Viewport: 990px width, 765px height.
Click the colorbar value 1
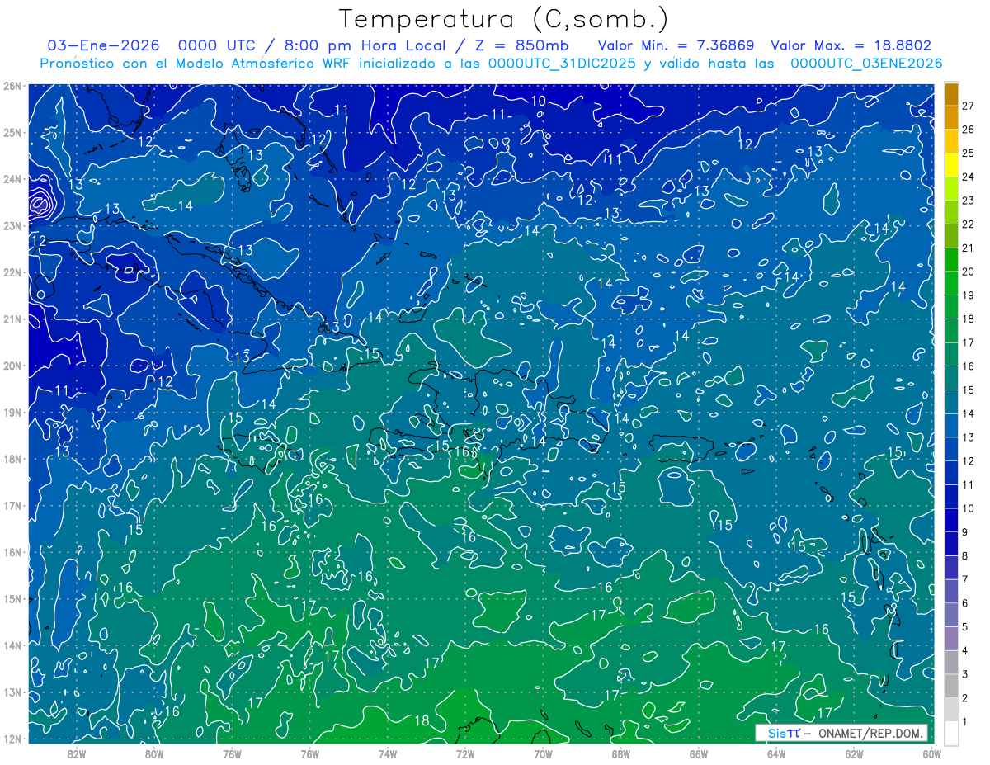point(964,722)
